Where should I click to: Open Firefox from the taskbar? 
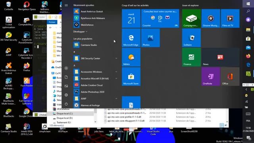tap(248, 56)
